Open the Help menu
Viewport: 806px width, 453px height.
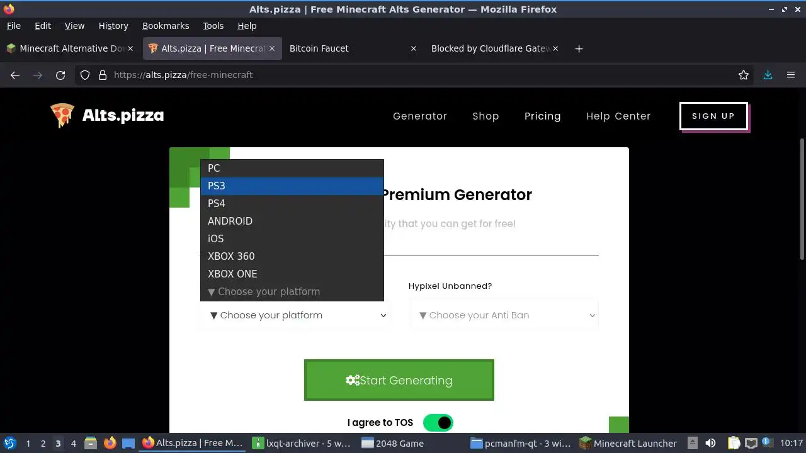[x=247, y=26]
